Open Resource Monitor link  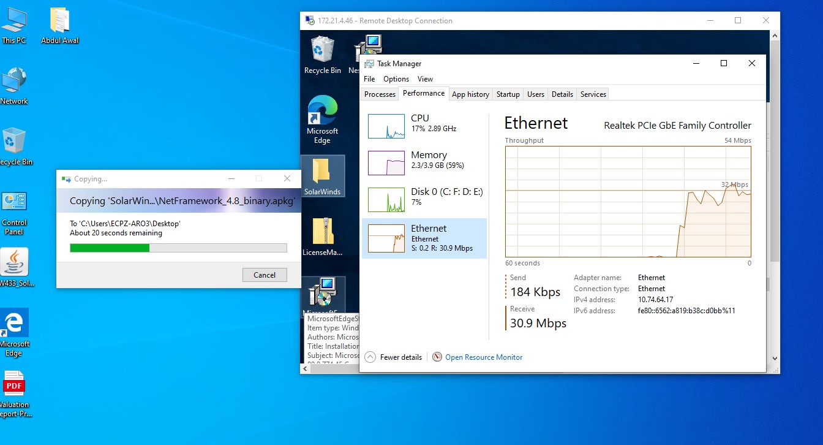[484, 357]
